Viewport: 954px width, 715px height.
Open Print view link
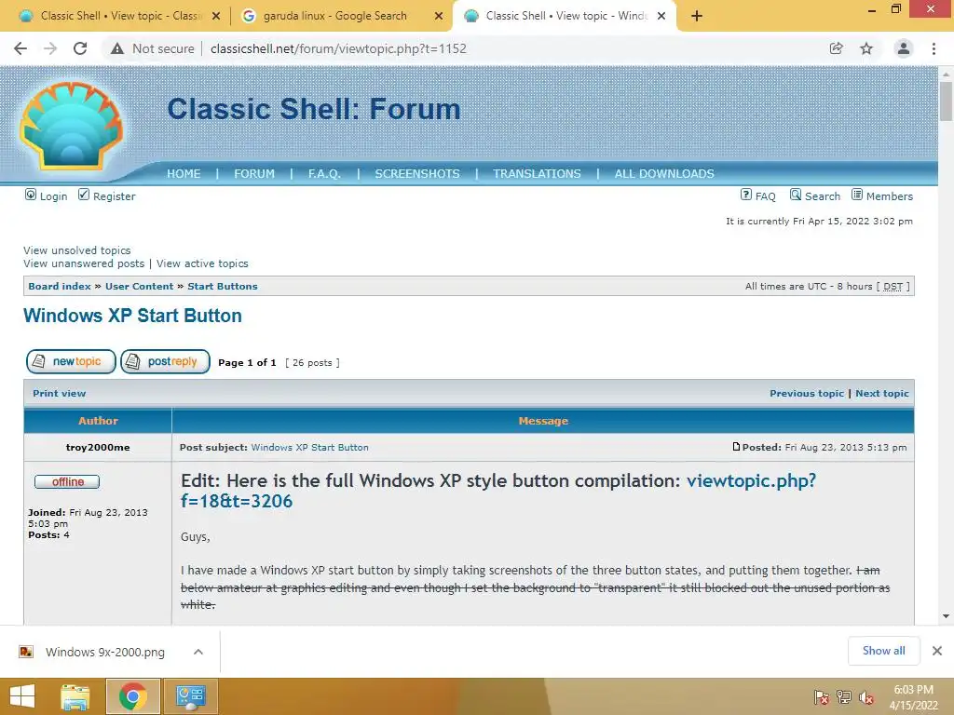pos(59,394)
